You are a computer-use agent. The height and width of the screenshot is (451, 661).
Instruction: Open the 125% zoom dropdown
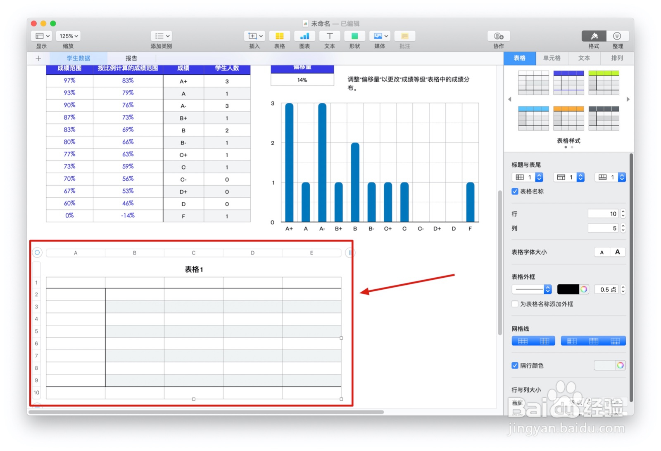(x=68, y=36)
